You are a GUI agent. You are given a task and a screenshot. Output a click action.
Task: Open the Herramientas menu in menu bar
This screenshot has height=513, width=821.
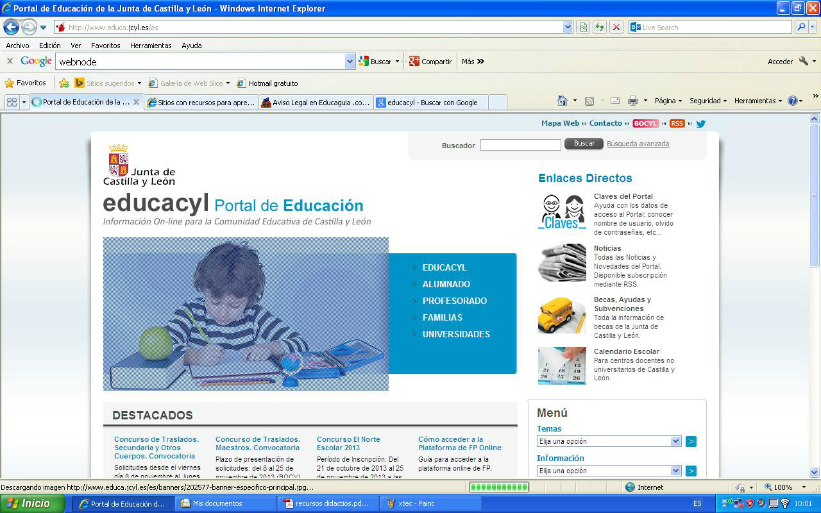click(151, 46)
